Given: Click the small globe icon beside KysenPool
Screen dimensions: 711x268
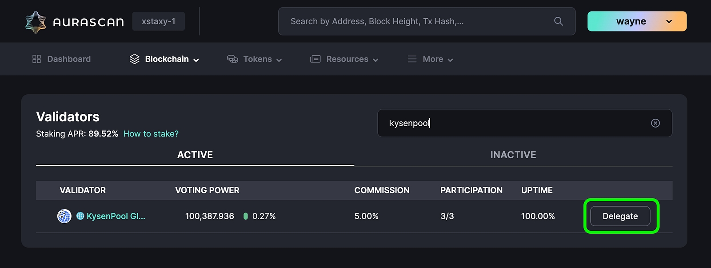Looking at the screenshot, I should 80,216.
